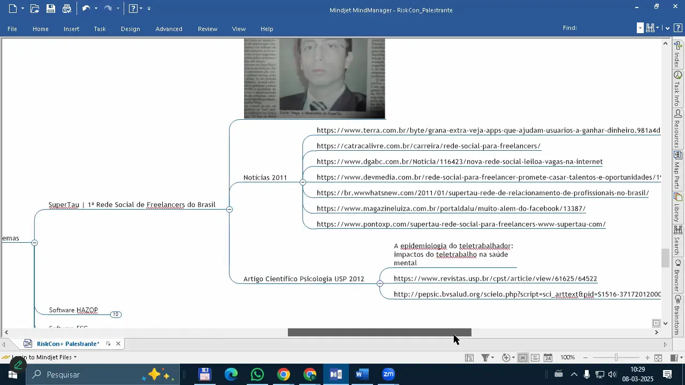Open the pontoxp.com supertau link
Viewport: 685px width, 385px height.
[461, 224]
